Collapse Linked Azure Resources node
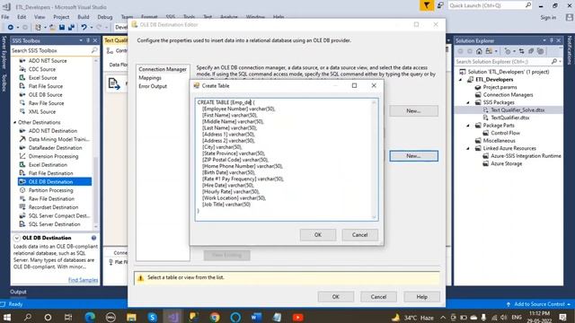The height and width of the screenshot is (323, 575). (x=468, y=149)
